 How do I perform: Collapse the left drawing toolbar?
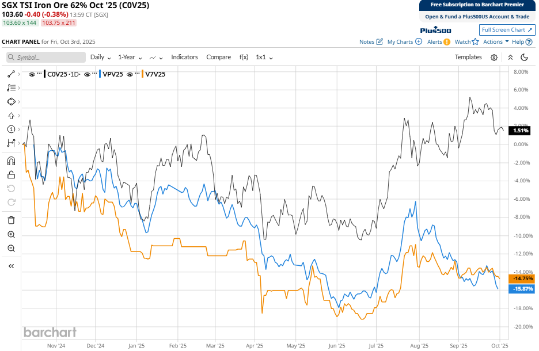click(11, 266)
